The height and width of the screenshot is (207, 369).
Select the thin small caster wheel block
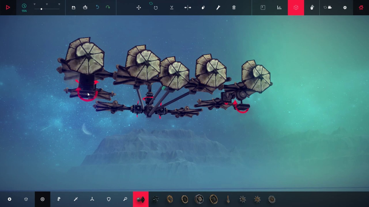pyautogui.click(x=228, y=199)
